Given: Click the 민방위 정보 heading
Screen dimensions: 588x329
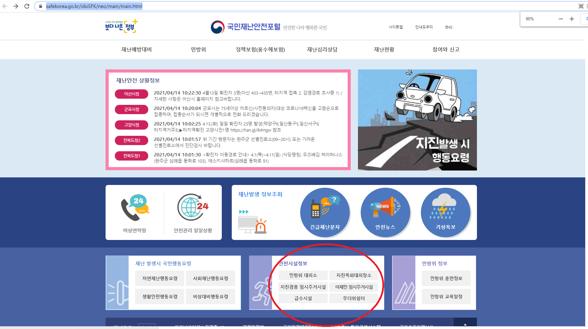Looking at the screenshot, I should click(435, 263).
